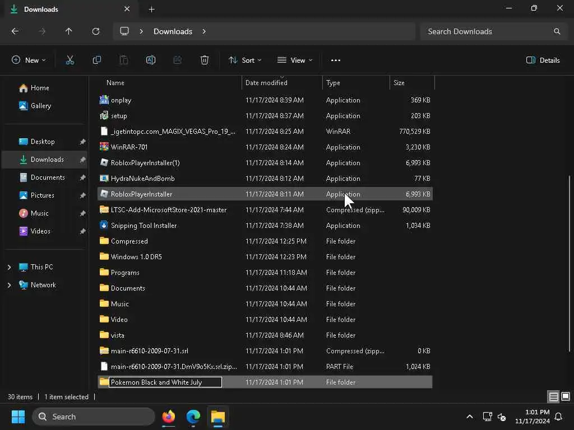Screen dimensions: 574x430
Task: Go up one folder level arrow
Action: pyautogui.click(x=69, y=31)
